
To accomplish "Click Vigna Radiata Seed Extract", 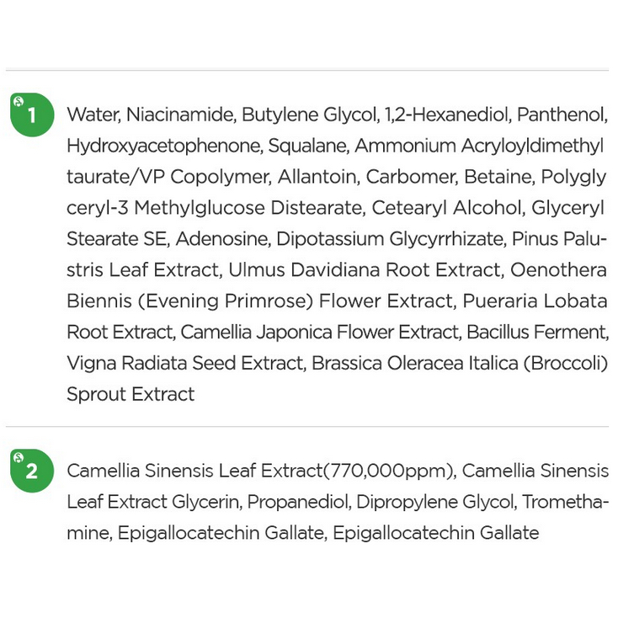I will [186, 364].
